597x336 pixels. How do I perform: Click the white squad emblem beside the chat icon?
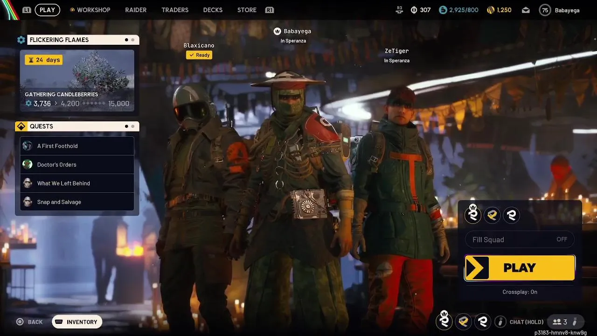pos(482,322)
